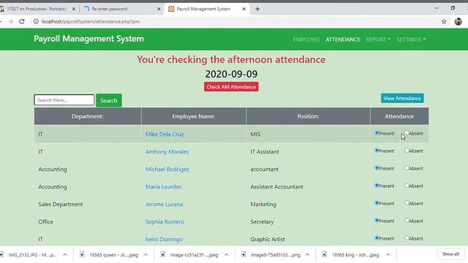Click the Check AM Attendance button
Image resolution: width=468 pixels, height=263 pixels.
coord(231,87)
